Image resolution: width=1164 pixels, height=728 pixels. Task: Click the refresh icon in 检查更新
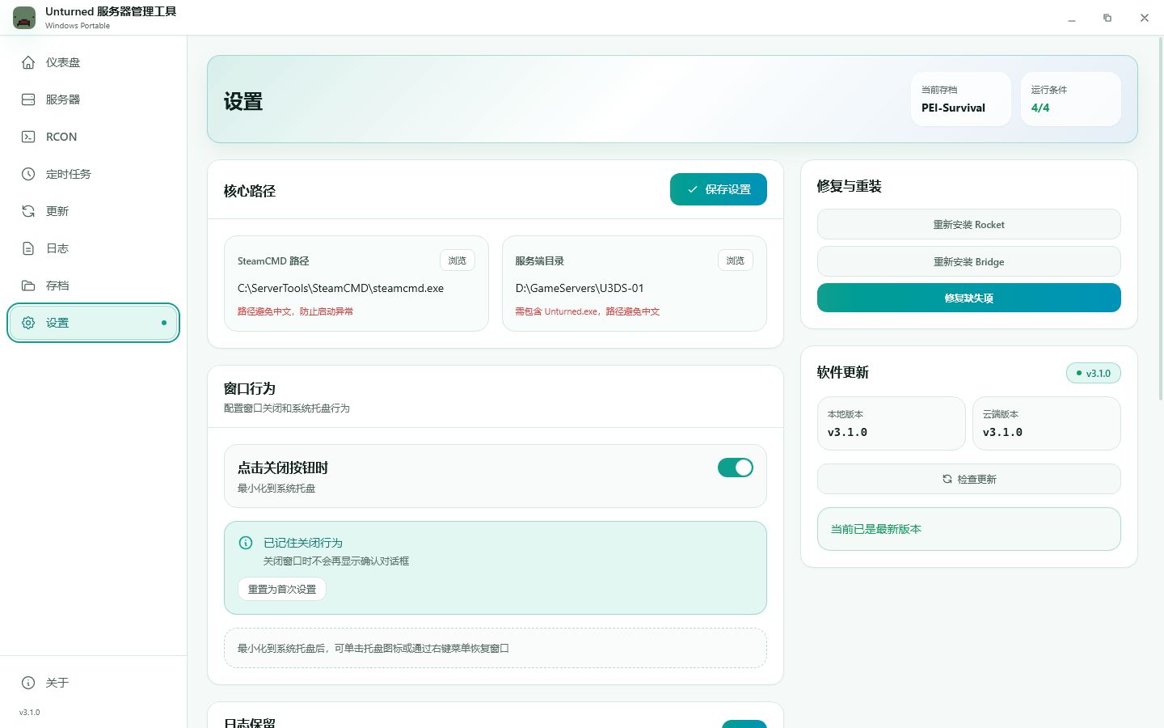click(947, 479)
